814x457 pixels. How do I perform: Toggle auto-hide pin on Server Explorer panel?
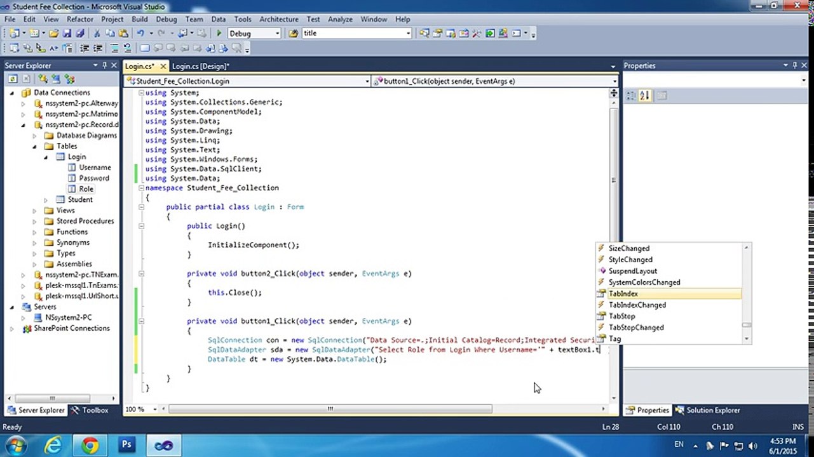pos(105,65)
